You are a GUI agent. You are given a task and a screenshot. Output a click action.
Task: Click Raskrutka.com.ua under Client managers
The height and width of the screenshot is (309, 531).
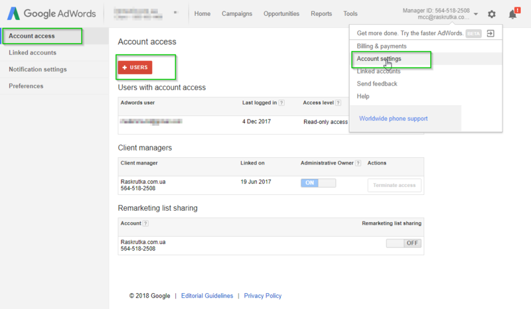143,182
